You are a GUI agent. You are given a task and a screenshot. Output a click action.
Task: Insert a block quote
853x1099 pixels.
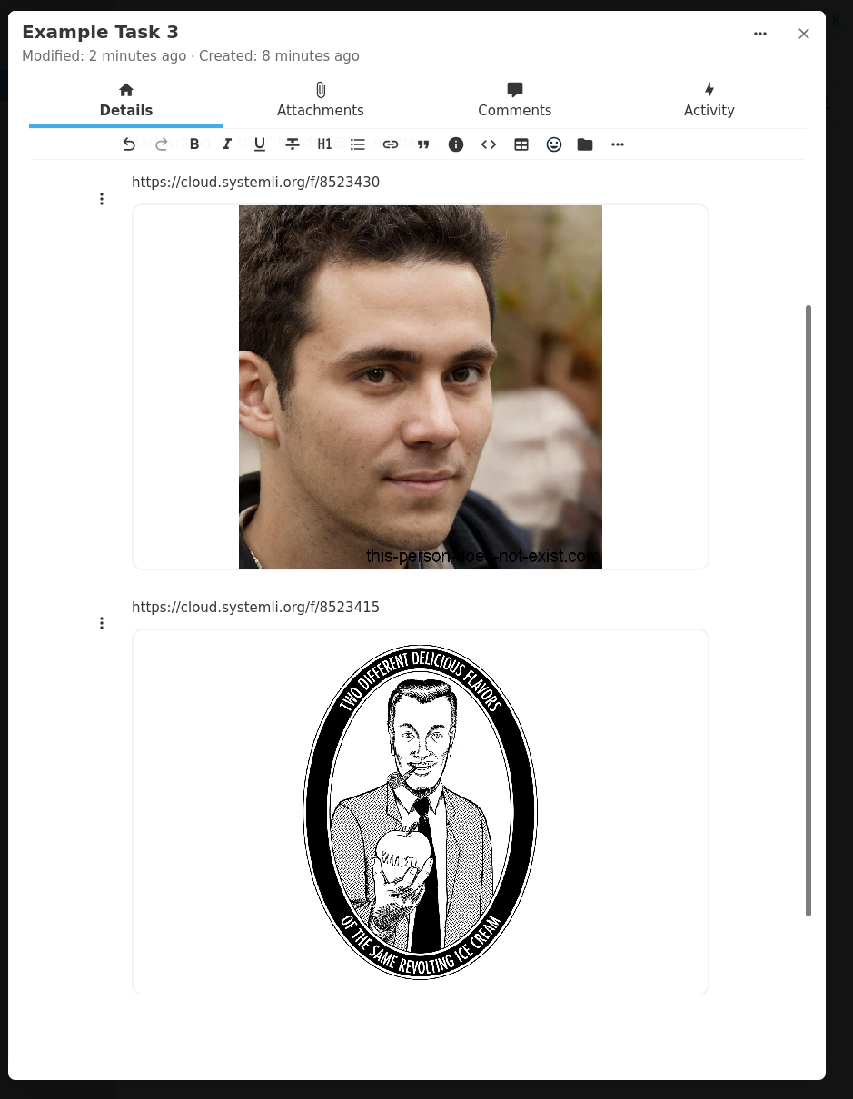[423, 144]
